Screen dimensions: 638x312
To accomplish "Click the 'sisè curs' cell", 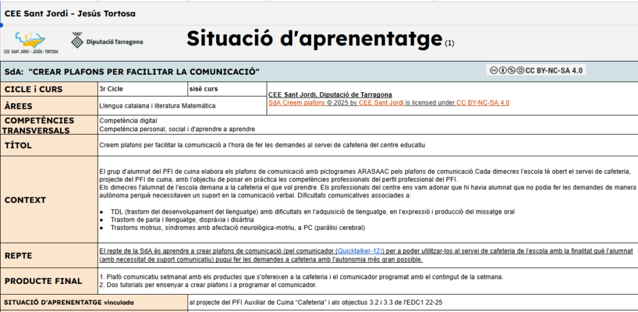I will point(204,89).
